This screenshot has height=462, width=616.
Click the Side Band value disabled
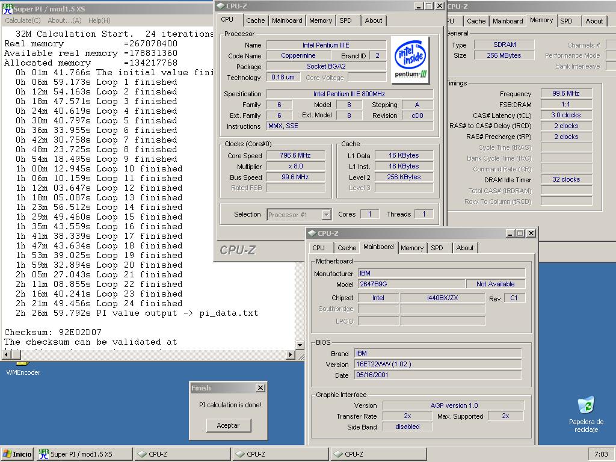pos(407,427)
